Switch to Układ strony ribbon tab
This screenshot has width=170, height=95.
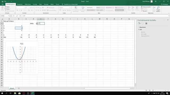pyautogui.click(x=28, y=4)
